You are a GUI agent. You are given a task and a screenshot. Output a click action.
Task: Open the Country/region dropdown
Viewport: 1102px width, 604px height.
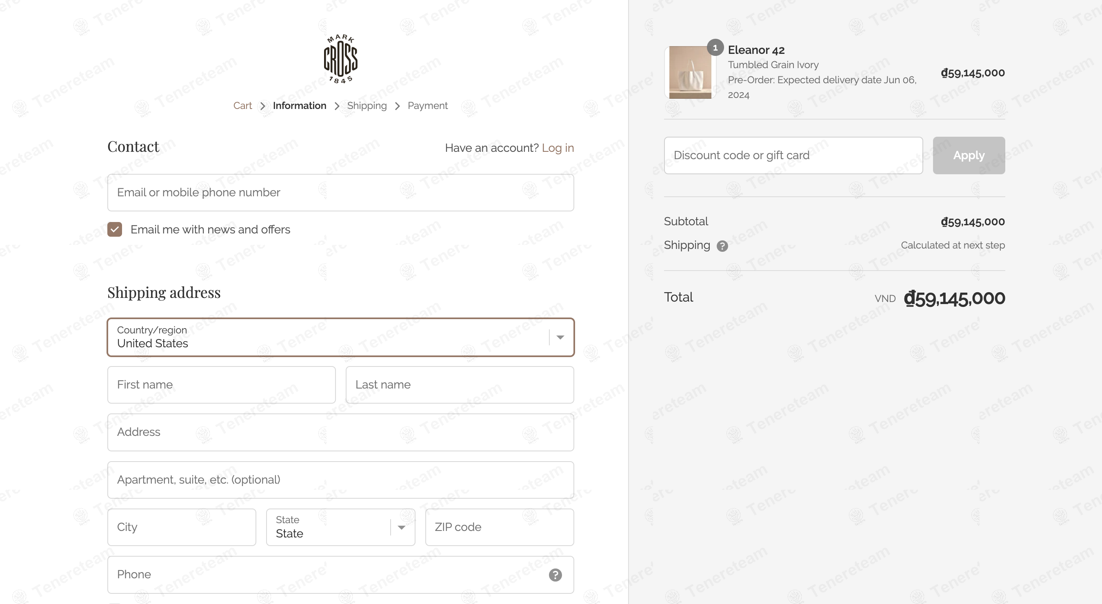click(x=340, y=337)
